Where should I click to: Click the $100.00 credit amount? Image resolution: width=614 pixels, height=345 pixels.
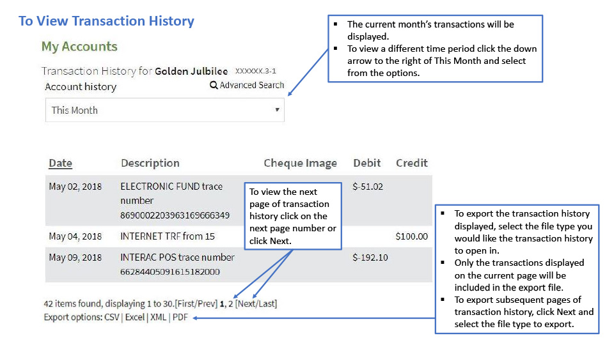tap(411, 236)
